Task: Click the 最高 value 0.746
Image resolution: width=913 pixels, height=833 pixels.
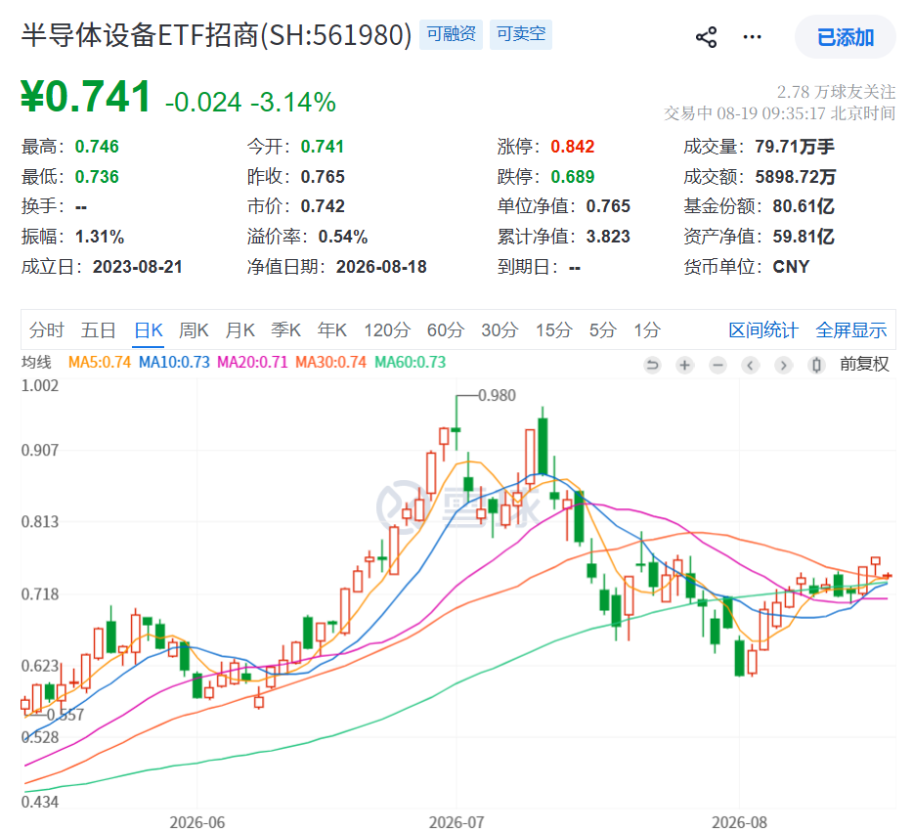Action: point(97,147)
